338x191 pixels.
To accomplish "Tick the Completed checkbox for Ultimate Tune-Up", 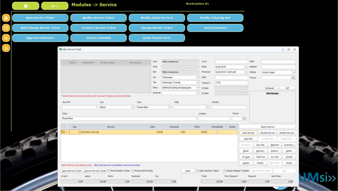I will tap(217, 132).
